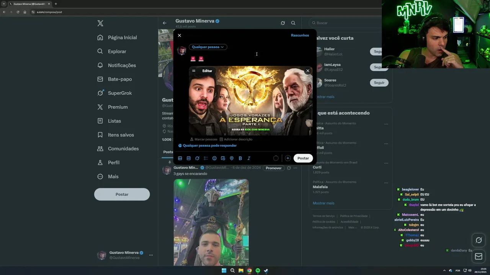Screen dimensions: 490x275
Task: Publish with the Postar button in composer
Action: (x=303, y=158)
